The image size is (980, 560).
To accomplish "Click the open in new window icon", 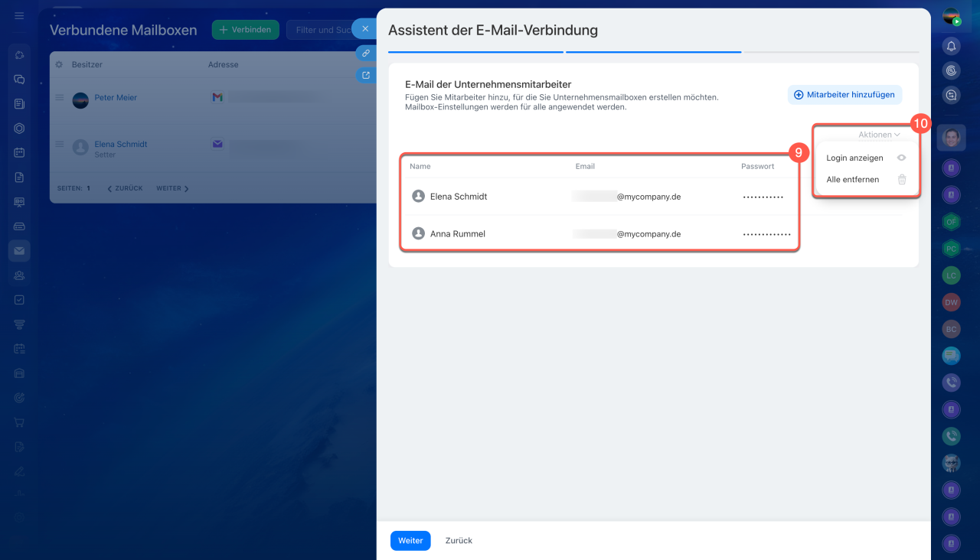I will click(x=366, y=75).
